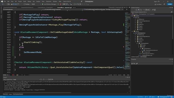The image size is (174, 98).
Task: Expand Plugins folder under UE5
Action: pyautogui.click(x=135, y=26)
